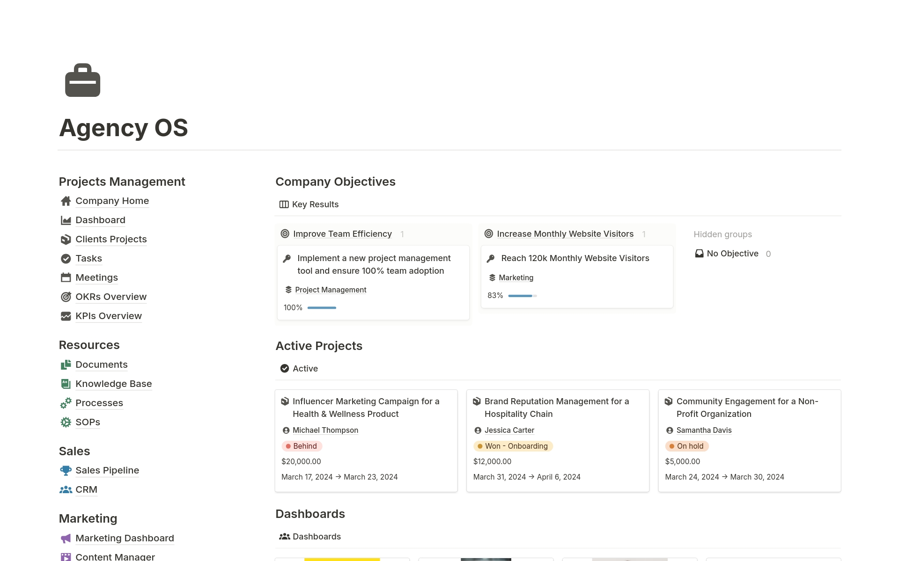Click the house icon beside Company Home
Image resolution: width=899 pixels, height=561 pixels.
(x=66, y=201)
